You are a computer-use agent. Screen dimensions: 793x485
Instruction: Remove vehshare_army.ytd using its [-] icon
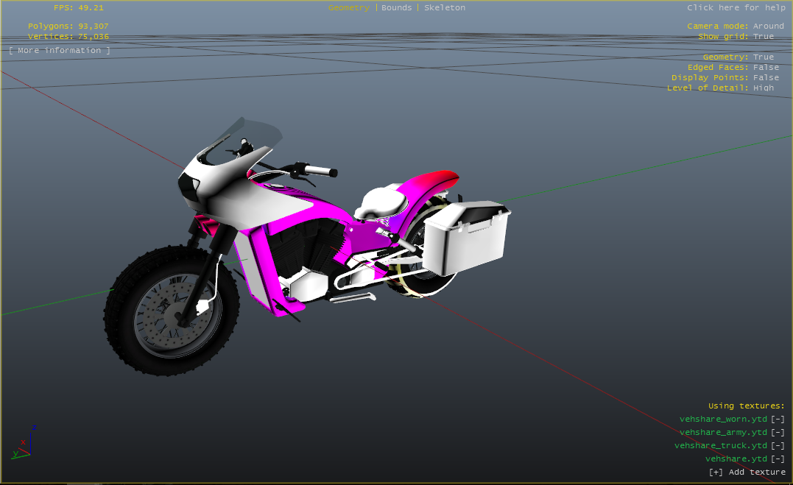(778, 432)
